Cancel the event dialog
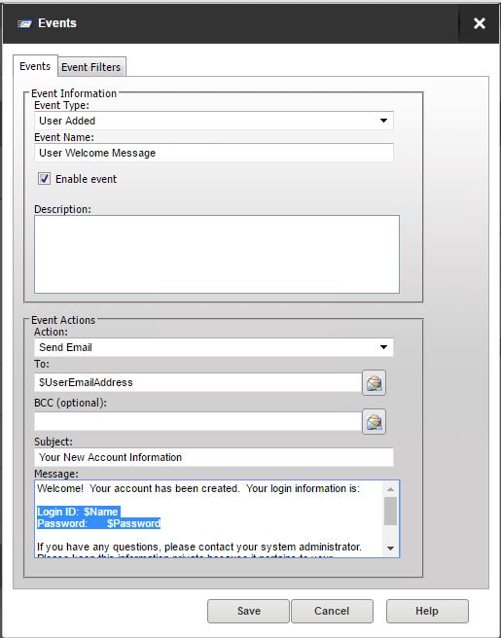501x638 pixels. [332, 611]
